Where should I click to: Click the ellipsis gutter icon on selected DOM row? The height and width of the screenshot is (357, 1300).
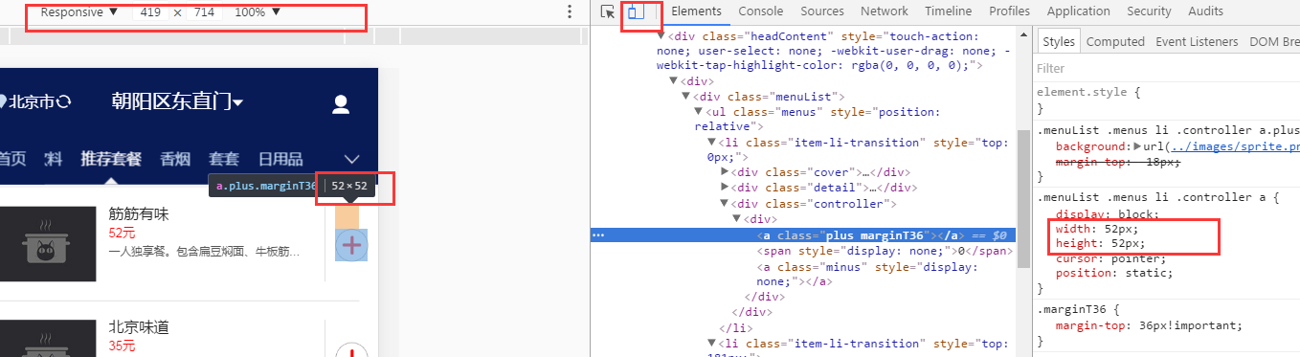coord(597,234)
